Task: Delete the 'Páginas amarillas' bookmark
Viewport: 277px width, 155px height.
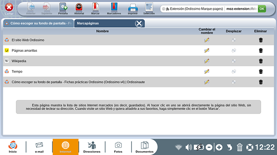Action: [x=260, y=51]
